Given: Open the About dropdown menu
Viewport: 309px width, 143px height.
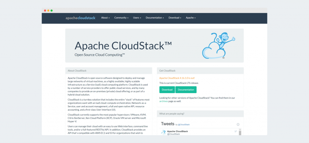Looking at the screenshot, I should pyautogui.click(x=105, y=18).
